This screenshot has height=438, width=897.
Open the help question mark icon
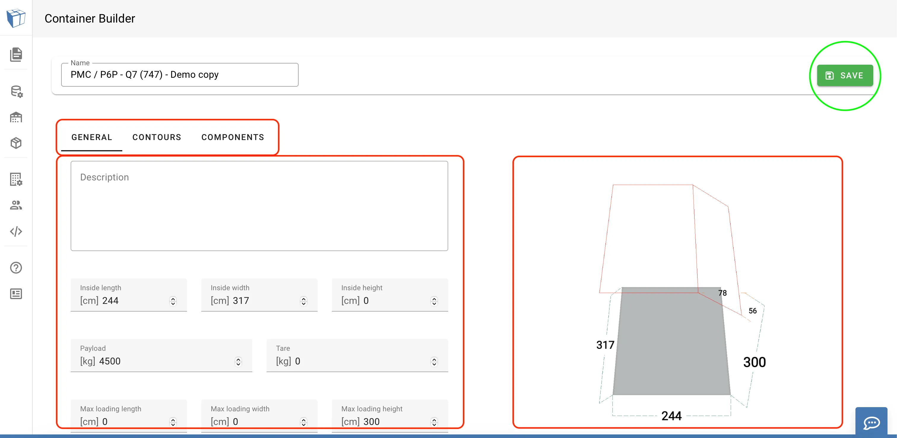(x=16, y=268)
